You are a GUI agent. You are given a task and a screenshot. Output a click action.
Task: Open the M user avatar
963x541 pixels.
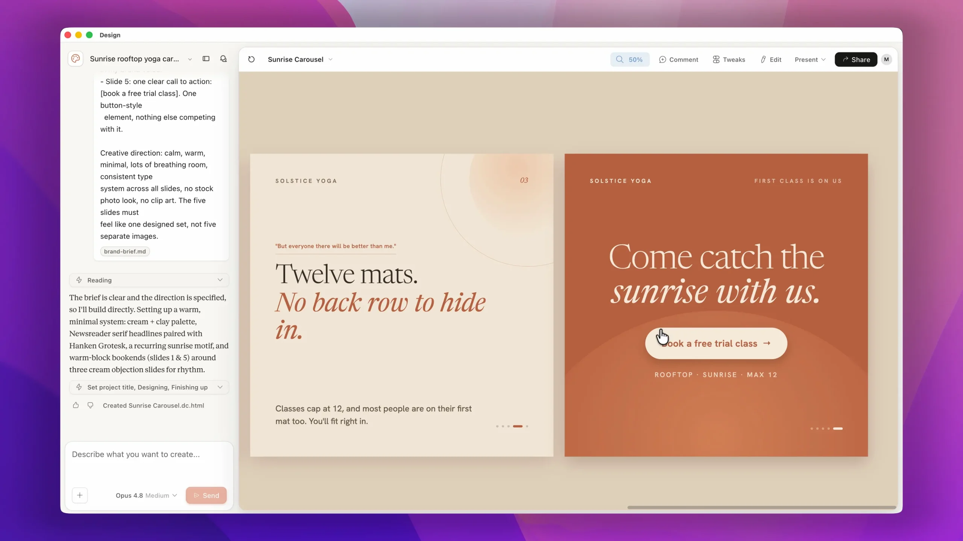coord(886,59)
